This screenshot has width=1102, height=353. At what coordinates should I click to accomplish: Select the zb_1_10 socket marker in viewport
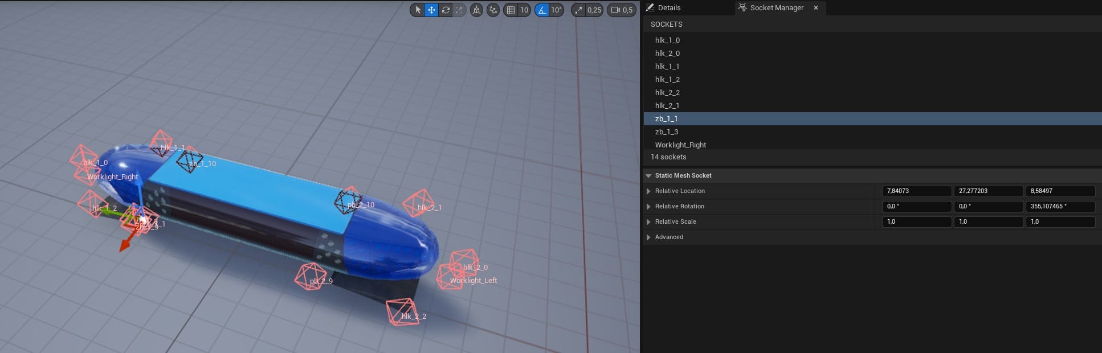189,160
